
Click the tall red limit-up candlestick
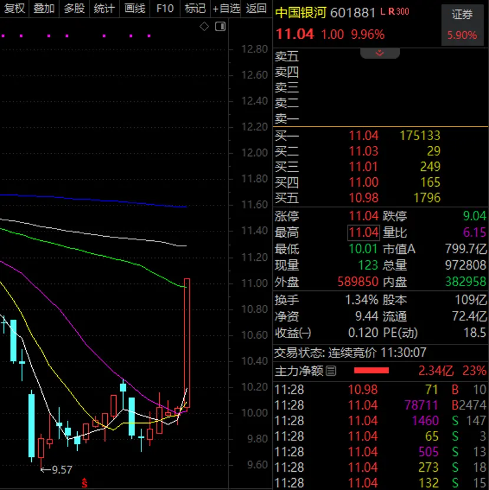pyautogui.click(x=187, y=342)
